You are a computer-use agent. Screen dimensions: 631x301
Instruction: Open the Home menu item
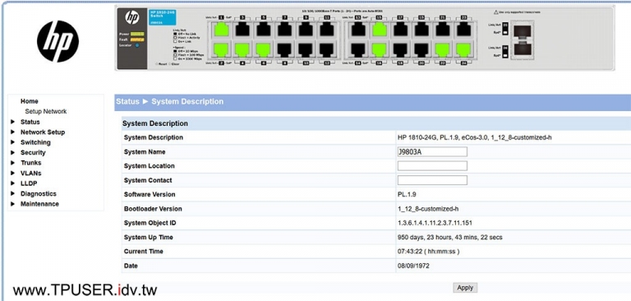pyautogui.click(x=30, y=101)
